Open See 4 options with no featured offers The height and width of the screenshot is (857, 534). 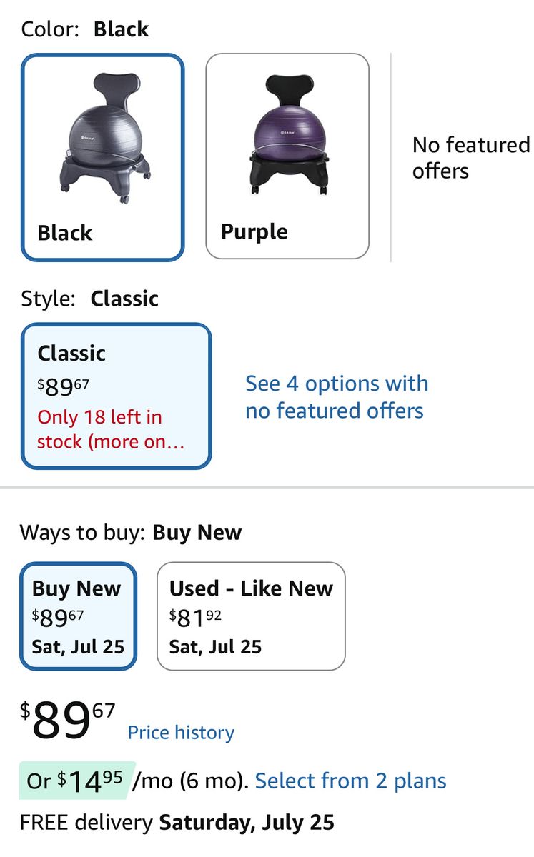(x=337, y=397)
